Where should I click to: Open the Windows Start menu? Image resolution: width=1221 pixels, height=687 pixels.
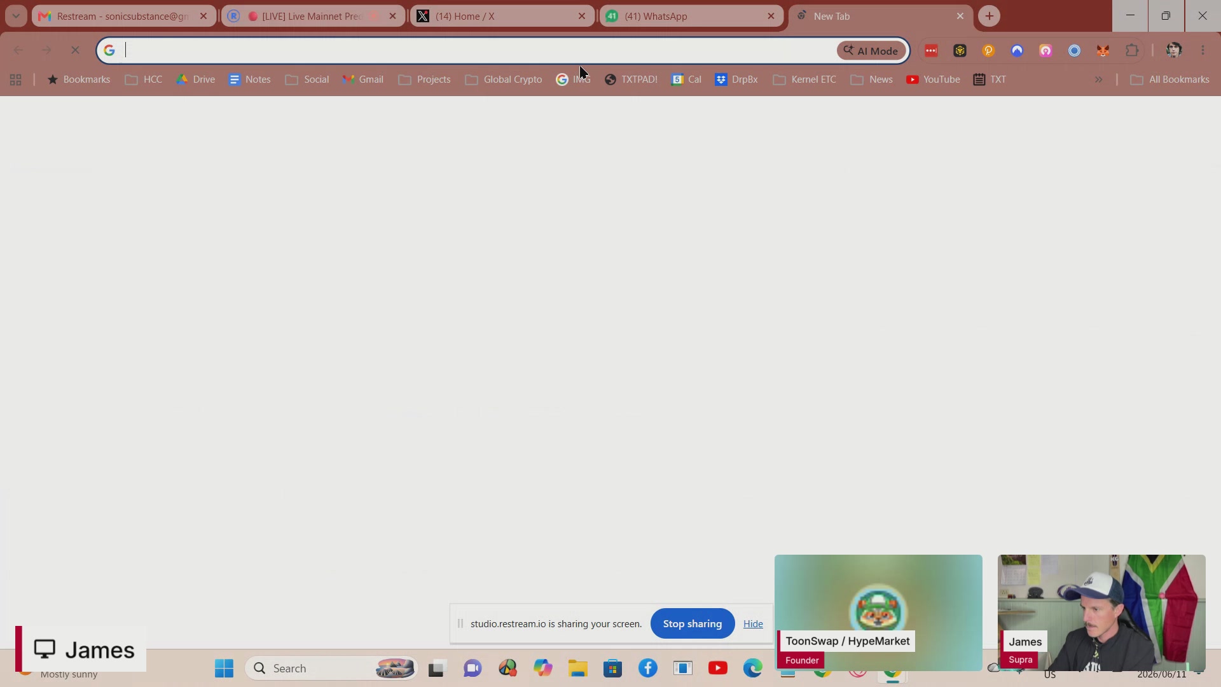224,669
